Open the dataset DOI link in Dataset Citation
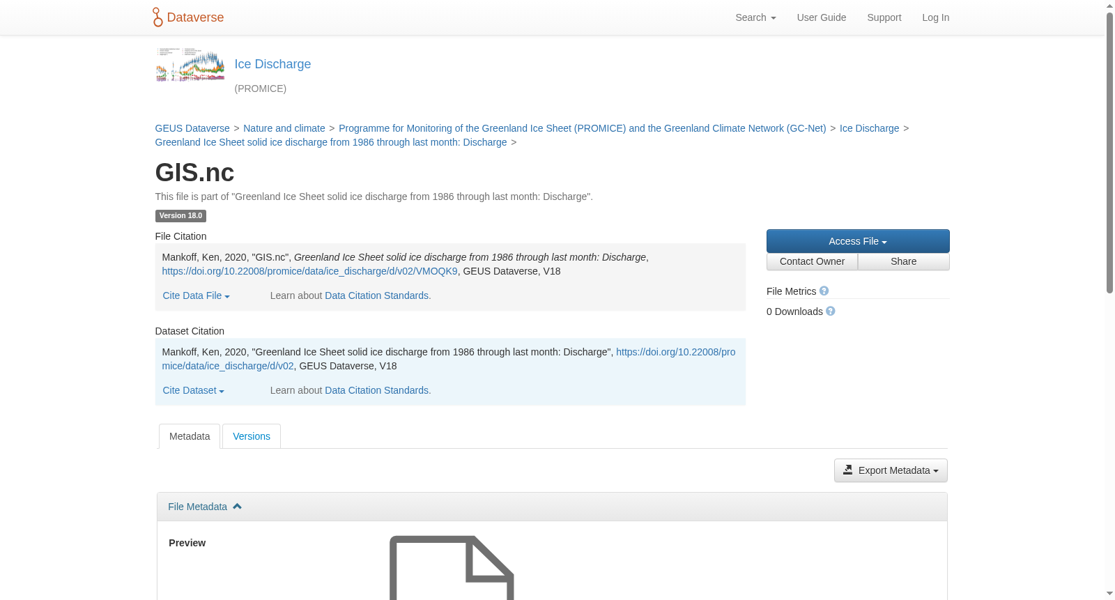Image resolution: width=1115 pixels, height=600 pixels. coord(675,352)
